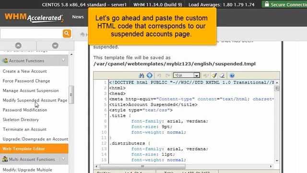
Task: Open Upgrade/Downgrade an Account
Action: click(x=35, y=139)
